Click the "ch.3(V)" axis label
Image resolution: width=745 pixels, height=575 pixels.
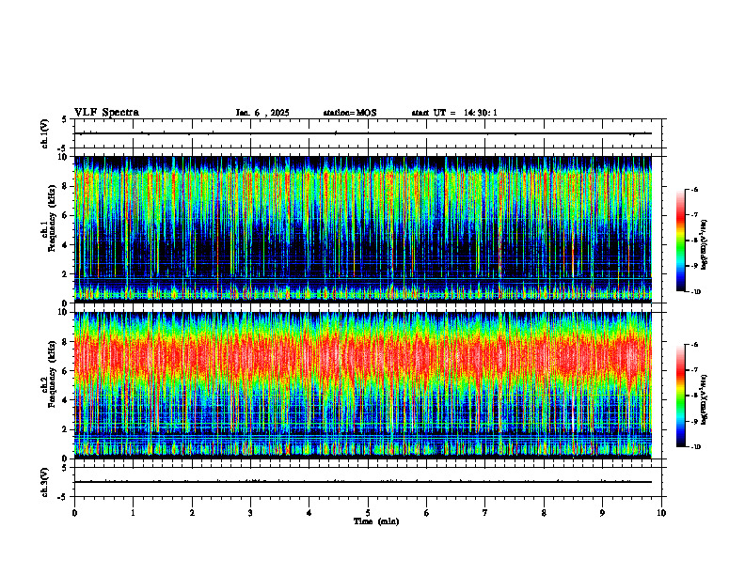click(x=44, y=482)
